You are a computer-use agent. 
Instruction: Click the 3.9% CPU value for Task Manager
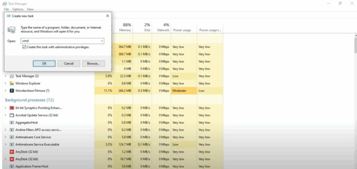click(x=109, y=76)
